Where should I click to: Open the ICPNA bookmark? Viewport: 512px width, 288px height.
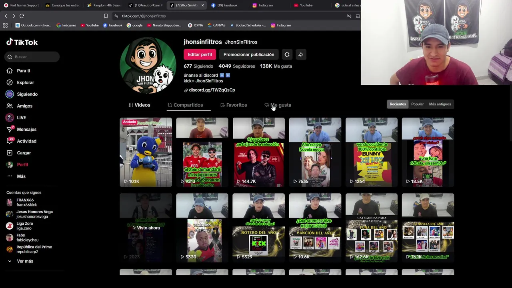[195, 25]
